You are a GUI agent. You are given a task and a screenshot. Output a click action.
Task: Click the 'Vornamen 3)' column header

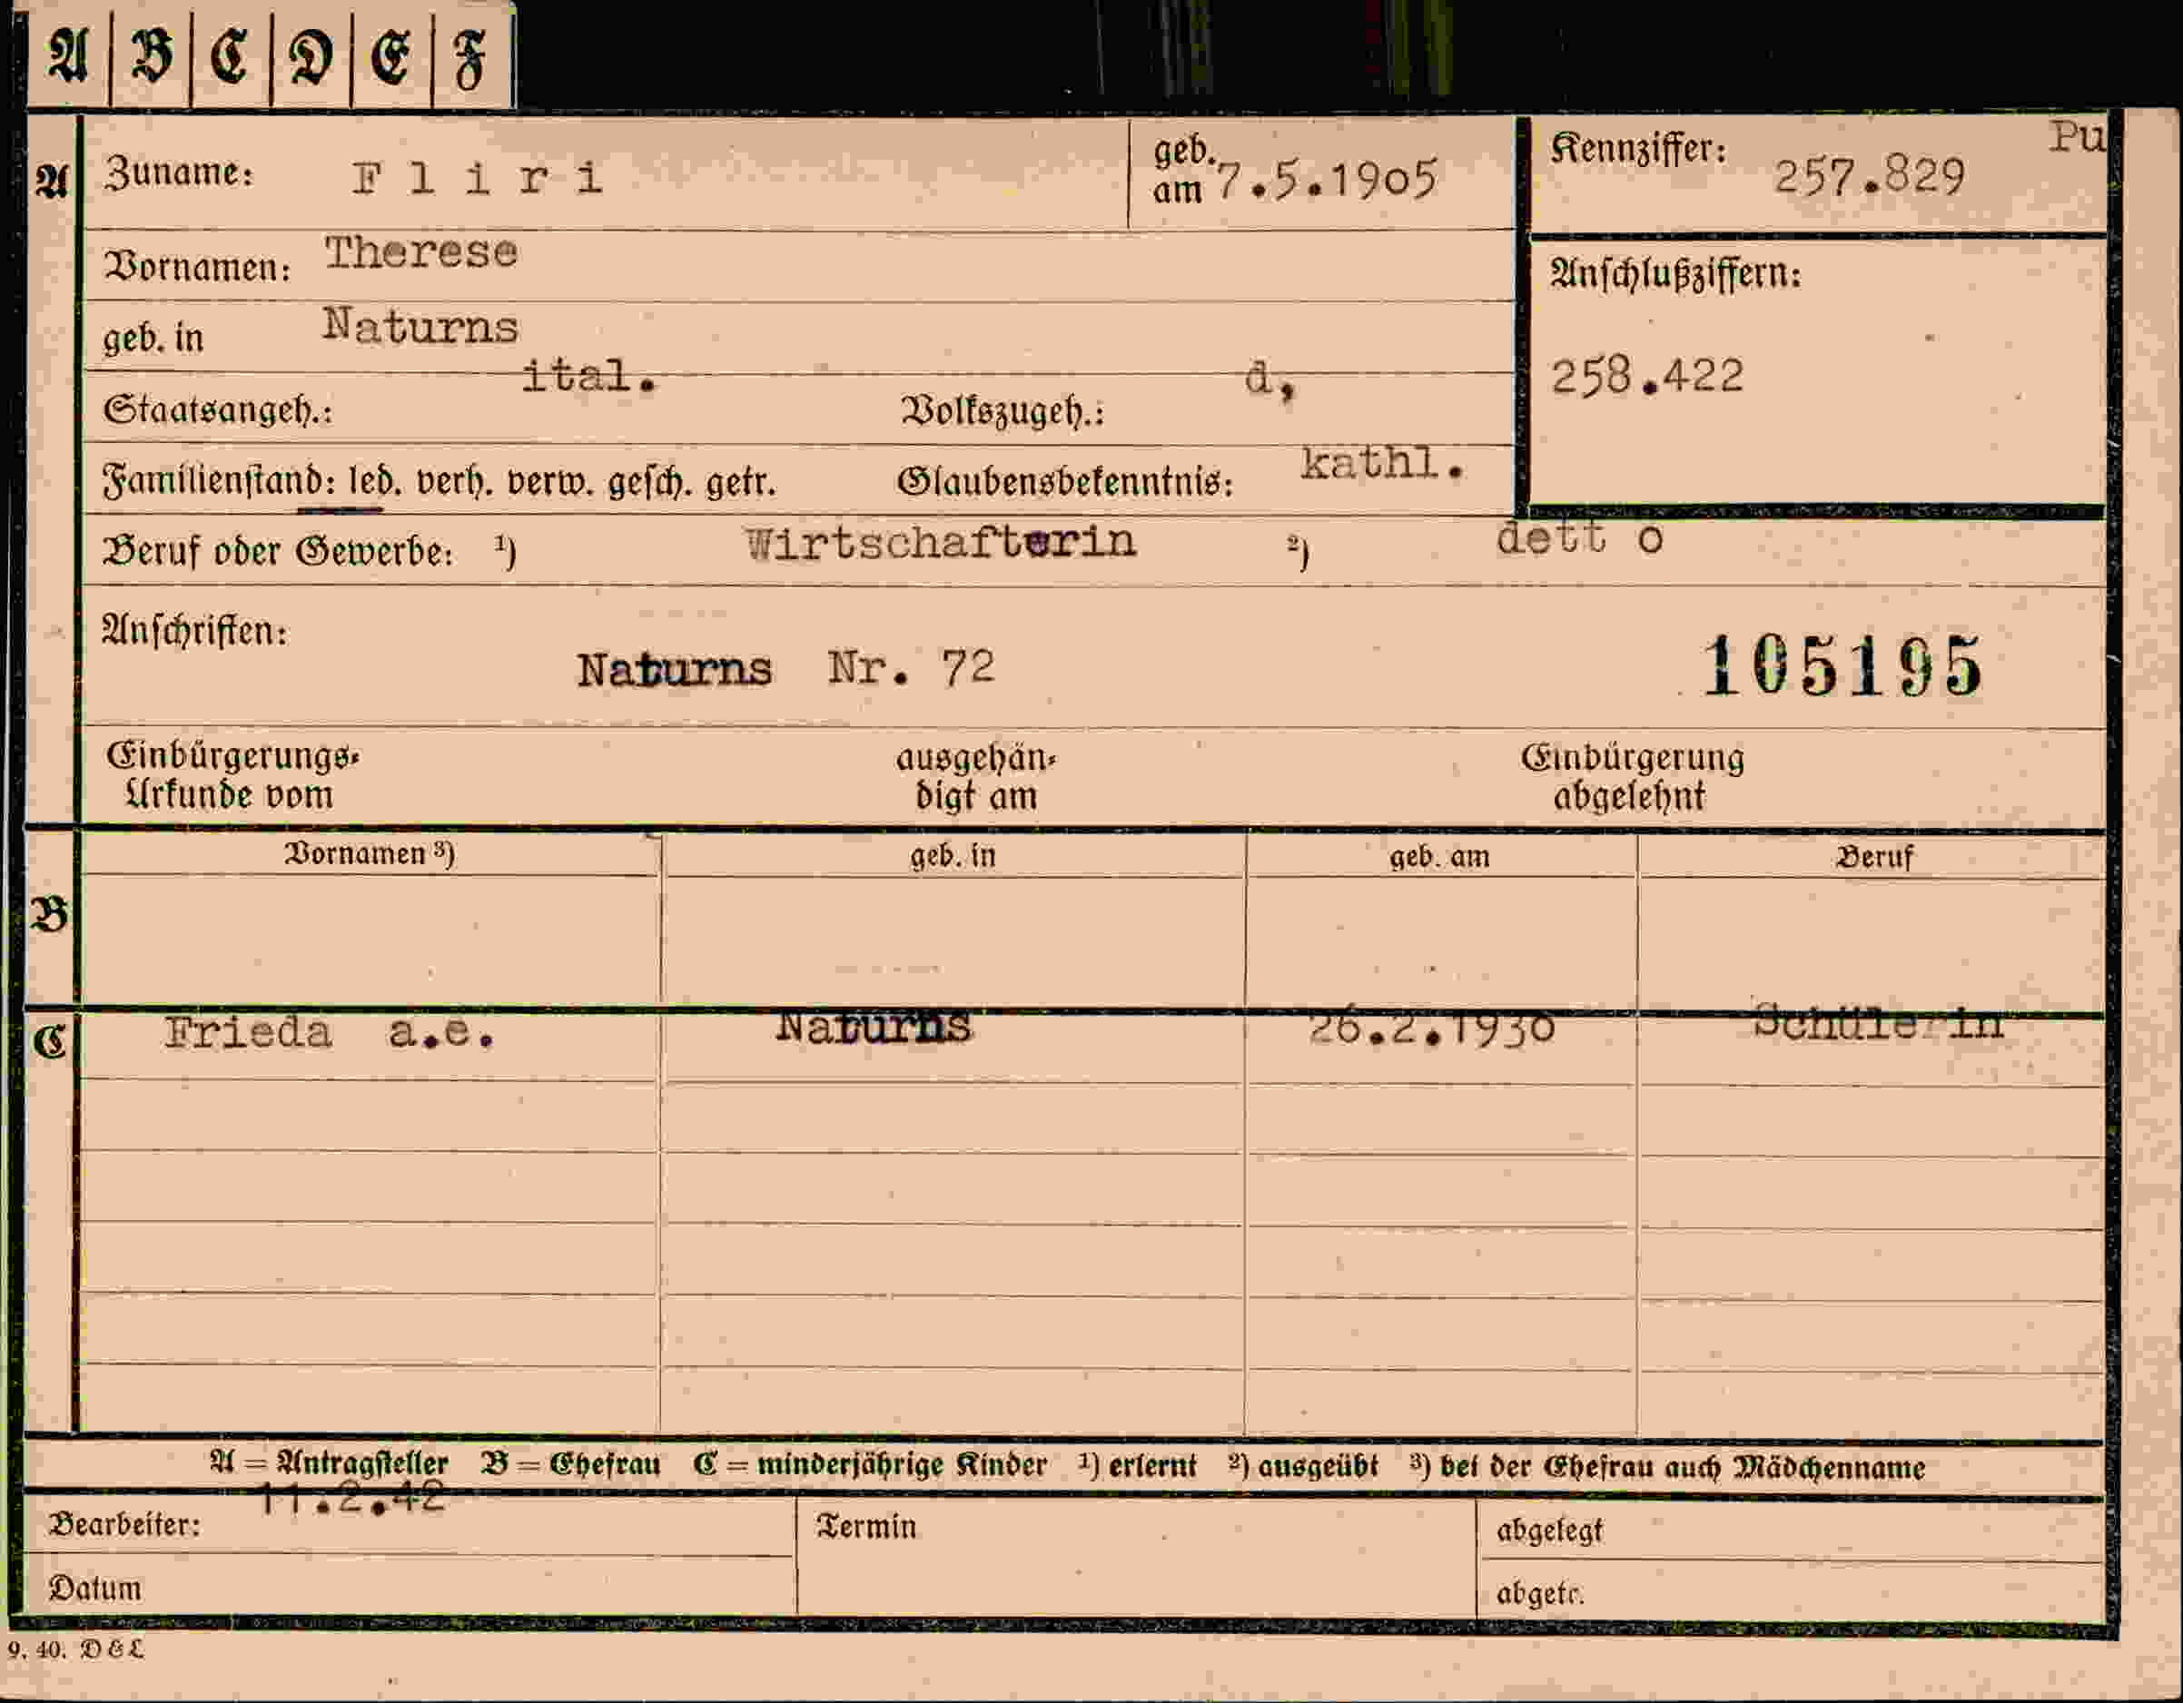click(370, 853)
